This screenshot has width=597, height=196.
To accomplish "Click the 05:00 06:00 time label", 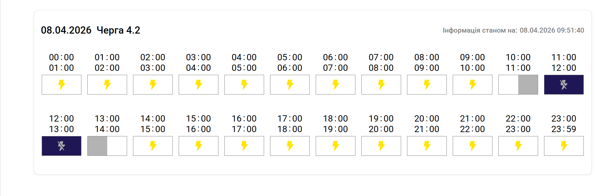I will [290, 63].
